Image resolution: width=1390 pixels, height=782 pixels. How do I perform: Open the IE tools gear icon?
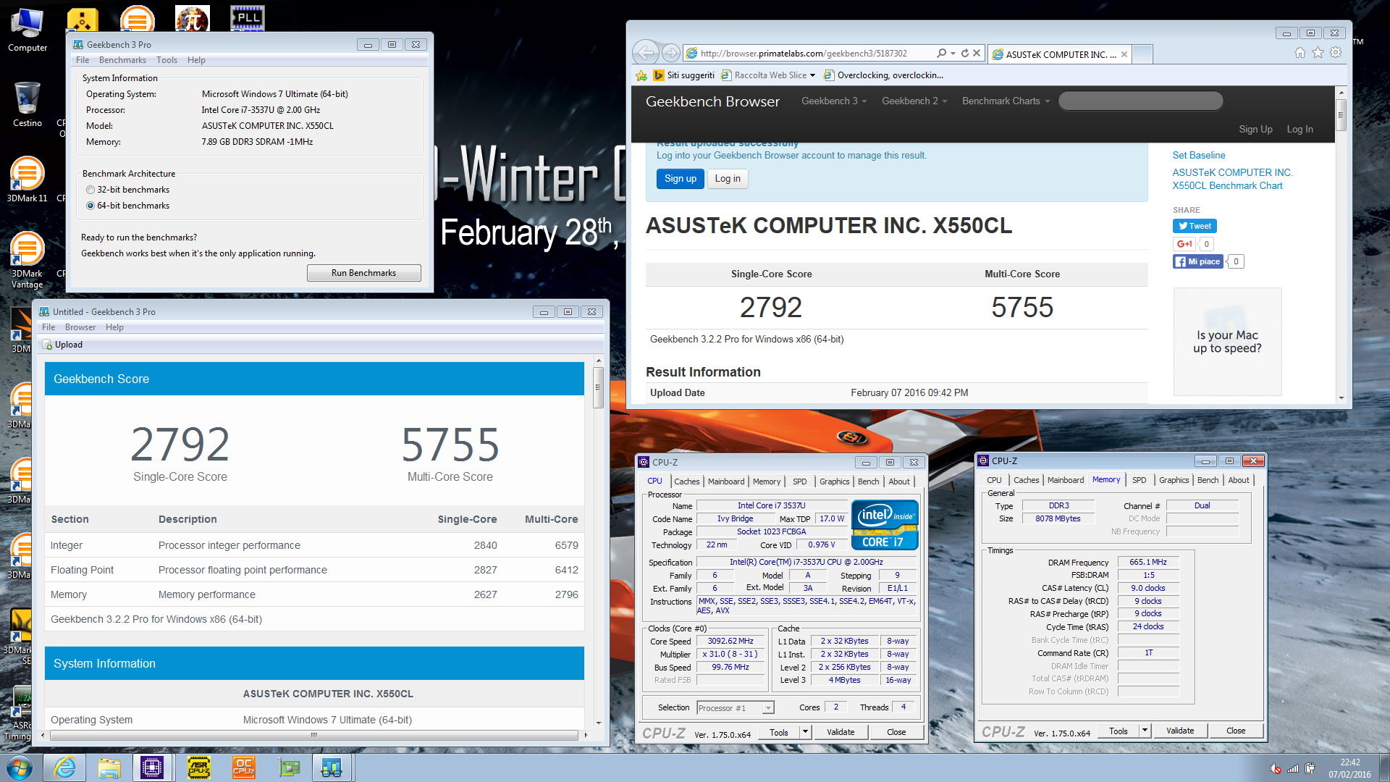point(1336,53)
